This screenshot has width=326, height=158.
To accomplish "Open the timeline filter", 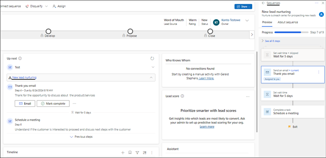I will [137, 152].
